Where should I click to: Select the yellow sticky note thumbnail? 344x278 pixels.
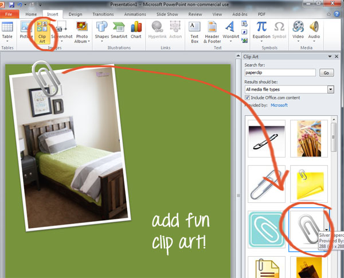309,184
